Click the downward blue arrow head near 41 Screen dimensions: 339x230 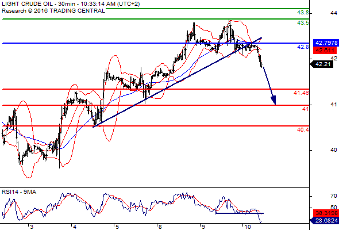(x=273, y=100)
